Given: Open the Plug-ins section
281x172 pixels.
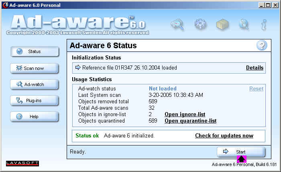Looking at the screenshot, I should pyautogui.click(x=35, y=100).
